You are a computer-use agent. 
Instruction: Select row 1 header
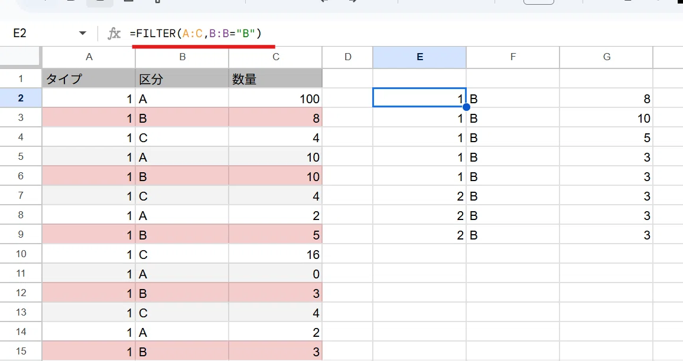point(21,78)
